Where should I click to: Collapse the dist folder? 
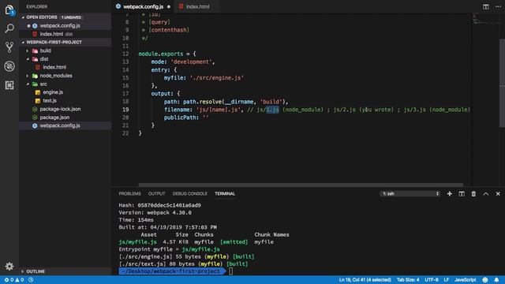[x=28, y=59]
